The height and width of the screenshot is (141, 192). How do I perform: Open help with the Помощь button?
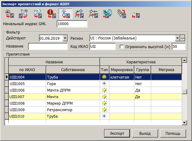(x=173, y=133)
